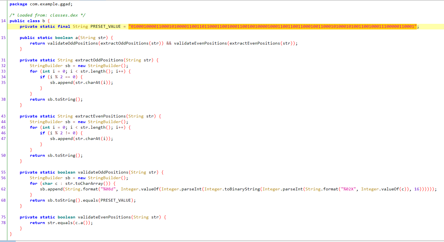Click the horizontal scrollbar thumb at the bottom
This screenshot has height=242, width=444.
(8, 241)
